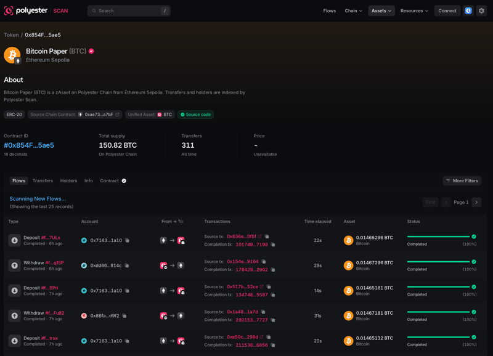
Task: Open completion tx 134748...5587
Action: pyautogui.click(x=251, y=295)
